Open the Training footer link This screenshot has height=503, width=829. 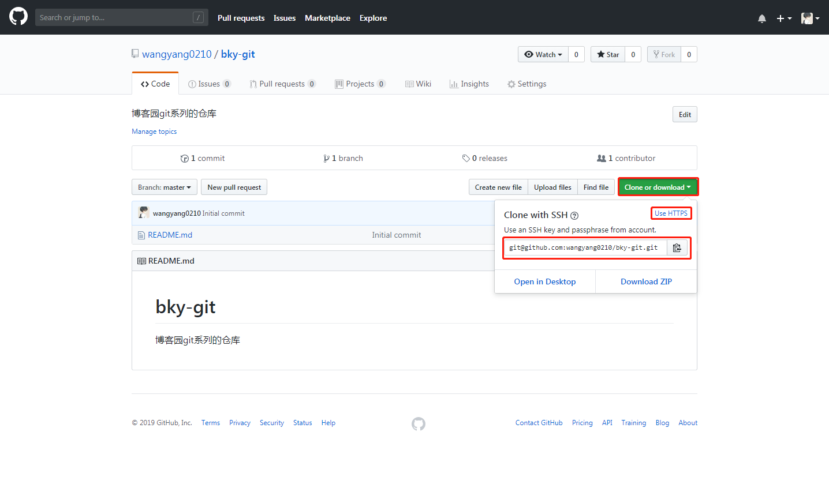tap(634, 423)
